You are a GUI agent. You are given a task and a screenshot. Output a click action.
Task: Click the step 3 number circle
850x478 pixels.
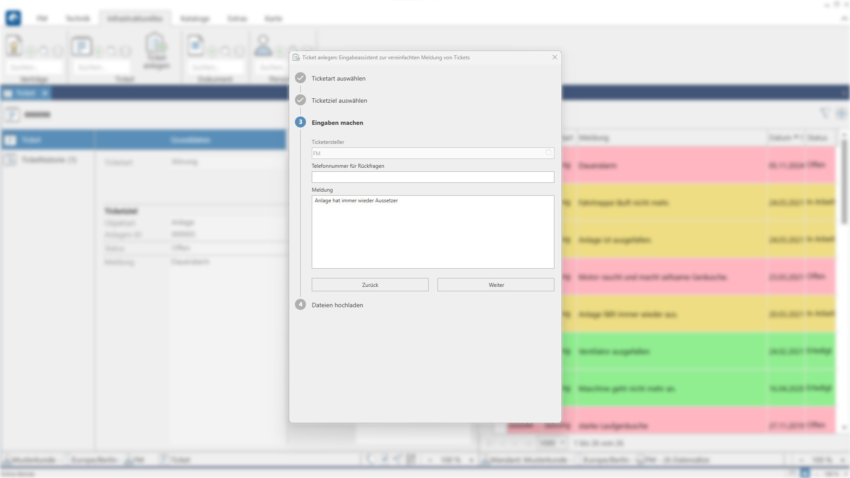point(300,122)
